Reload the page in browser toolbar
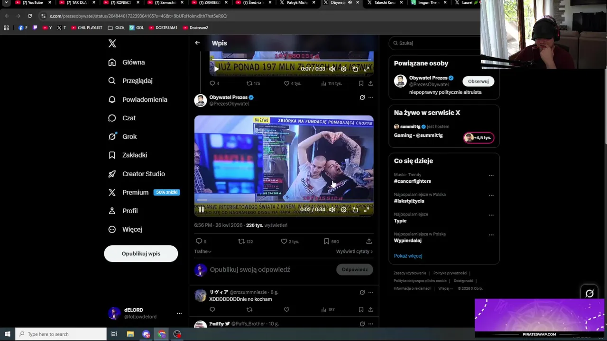Image resolution: width=607 pixels, height=341 pixels. coord(29,16)
